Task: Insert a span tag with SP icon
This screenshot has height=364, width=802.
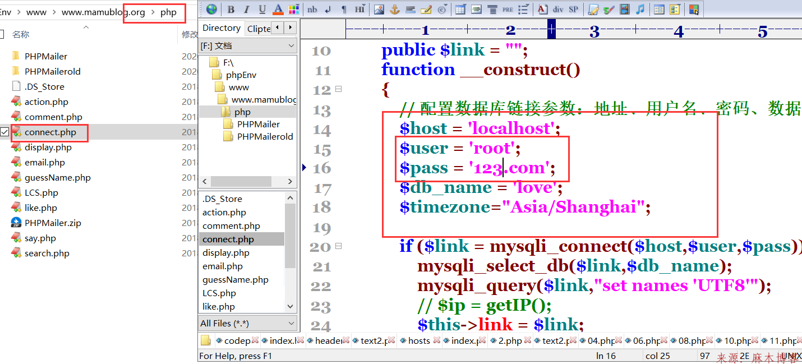Action: coord(573,9)
